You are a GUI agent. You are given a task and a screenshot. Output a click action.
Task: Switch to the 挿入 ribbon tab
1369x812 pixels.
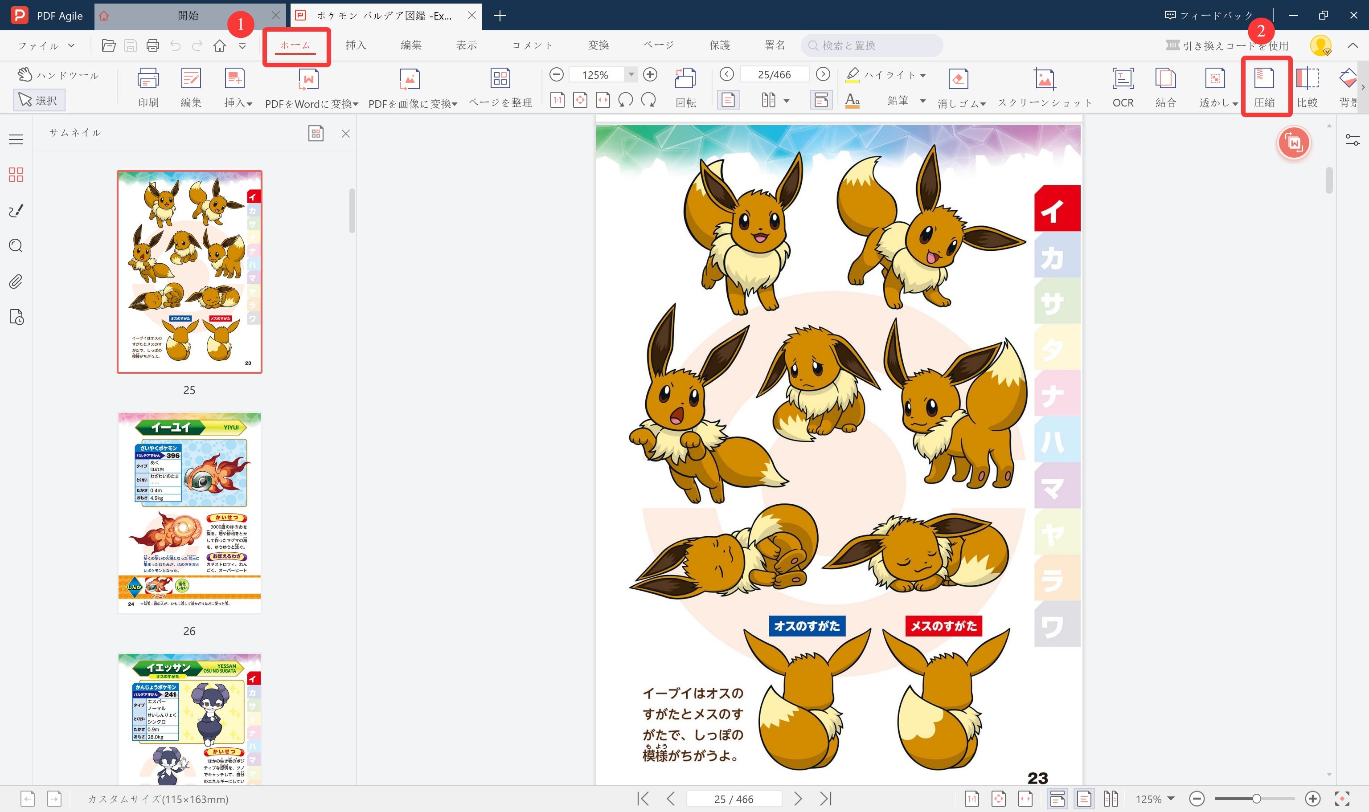pyautogui.click(x=356, y=45)
